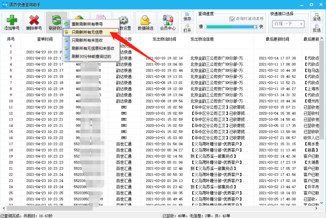Select row 22 query time 2021-04-23 10:23:24
This screenshot has height=218, width=326.
click(45, 175)
